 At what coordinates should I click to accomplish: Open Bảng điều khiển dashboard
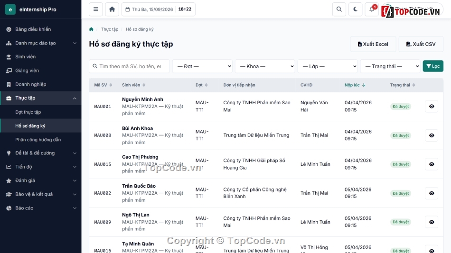tap(40, 29)
